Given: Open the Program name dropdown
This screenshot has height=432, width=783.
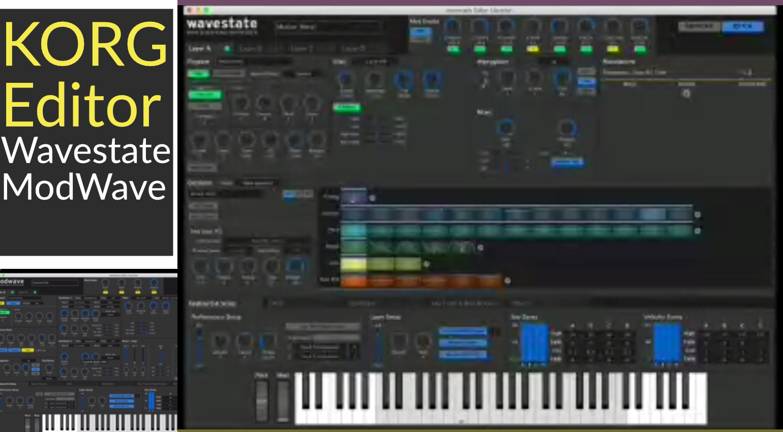Looking at the screenshot, I should [254, 61].
